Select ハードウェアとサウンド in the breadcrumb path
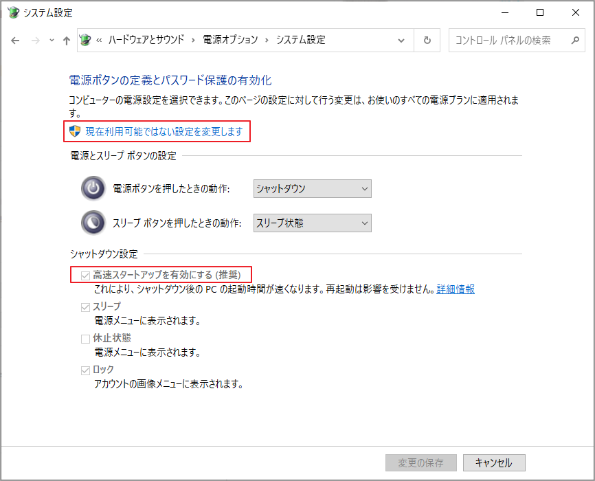This screenshot has height=481, width=595. click(x=148, y=40)
